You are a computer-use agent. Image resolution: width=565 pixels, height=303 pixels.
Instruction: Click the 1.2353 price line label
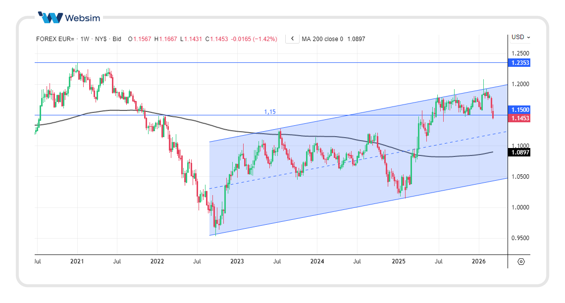(520, 63)
